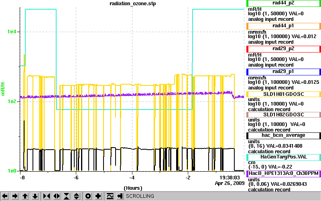This screenshot has width=321, height=201.
Task: Click the (-15, 0) VAL=-0.22 text
Action: click(x=270, y=167)
